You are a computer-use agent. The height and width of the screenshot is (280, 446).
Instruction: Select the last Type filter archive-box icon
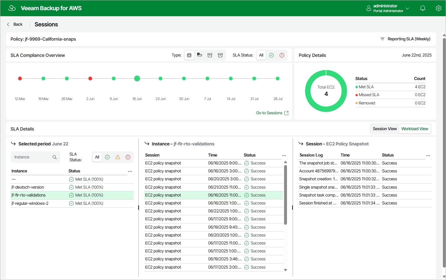pos(220,55)
